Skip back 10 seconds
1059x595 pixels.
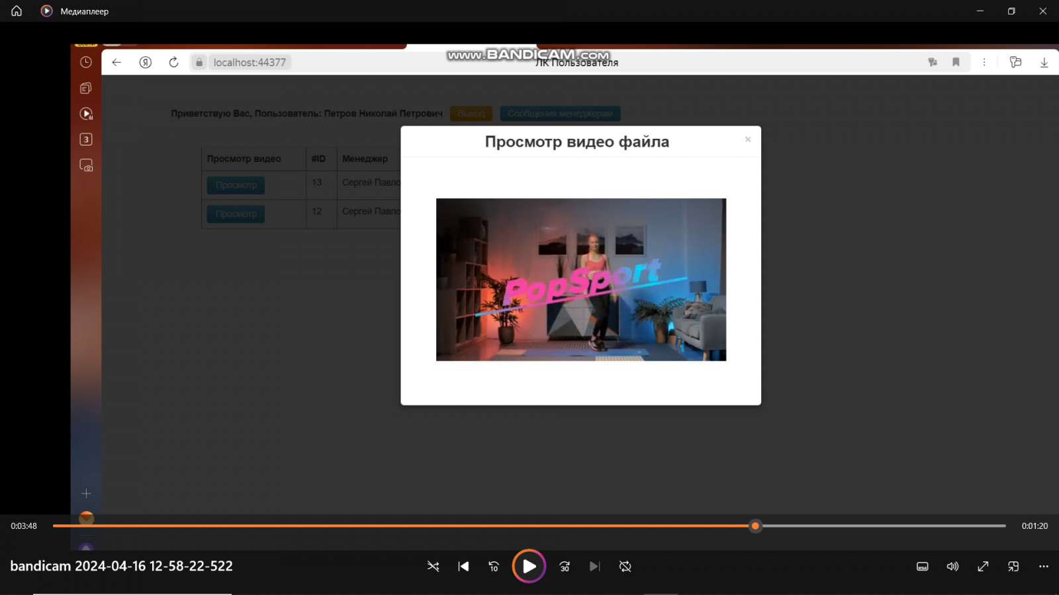494,567
